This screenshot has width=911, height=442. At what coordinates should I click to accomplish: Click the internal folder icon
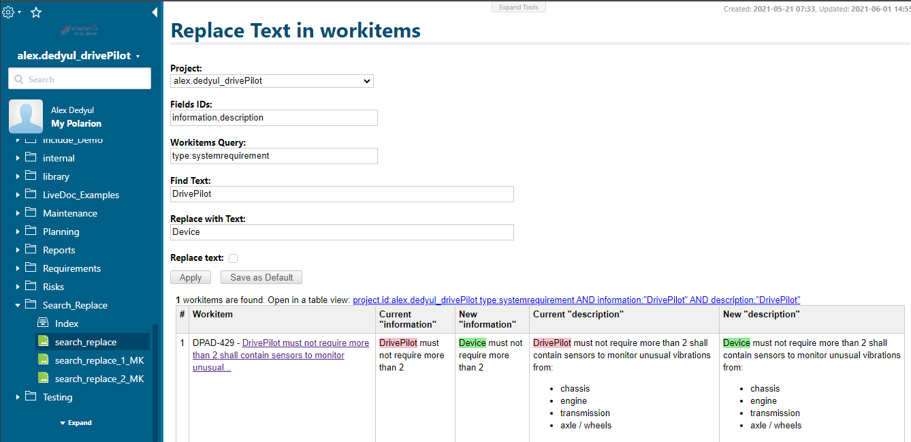[30, 157]
